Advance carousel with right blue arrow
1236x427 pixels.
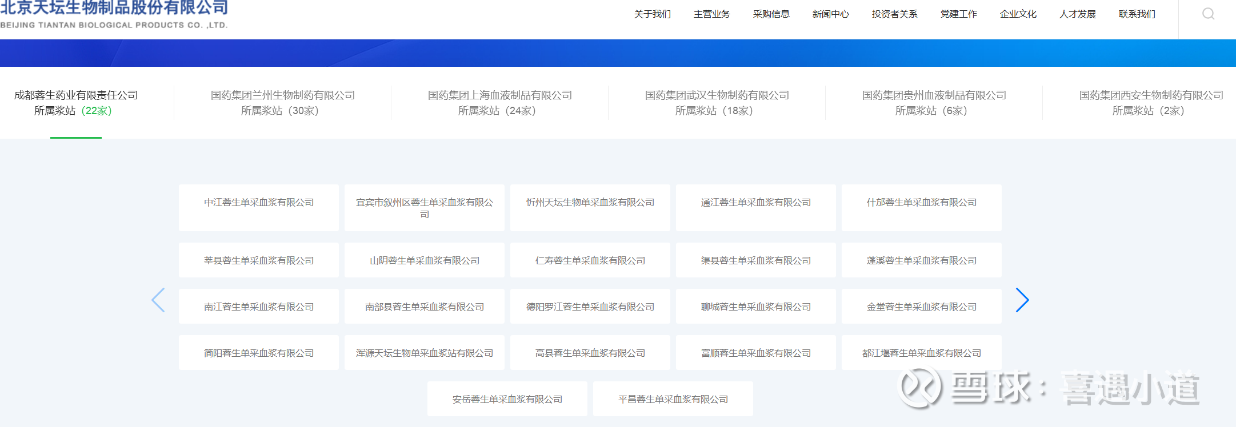pyautogui.click(x=1022, y=300)
